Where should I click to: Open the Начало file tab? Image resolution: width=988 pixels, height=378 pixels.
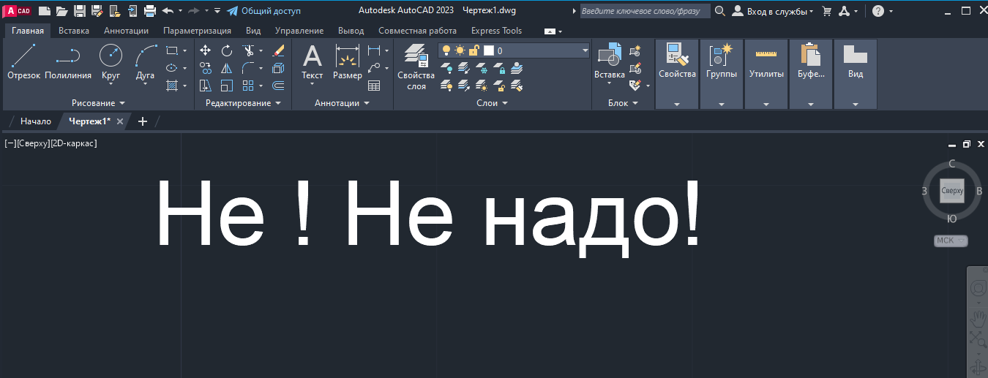click(x=35, y=121)
